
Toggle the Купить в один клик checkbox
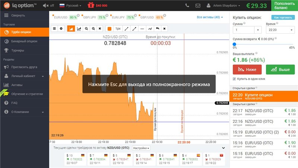coord(234,79)
